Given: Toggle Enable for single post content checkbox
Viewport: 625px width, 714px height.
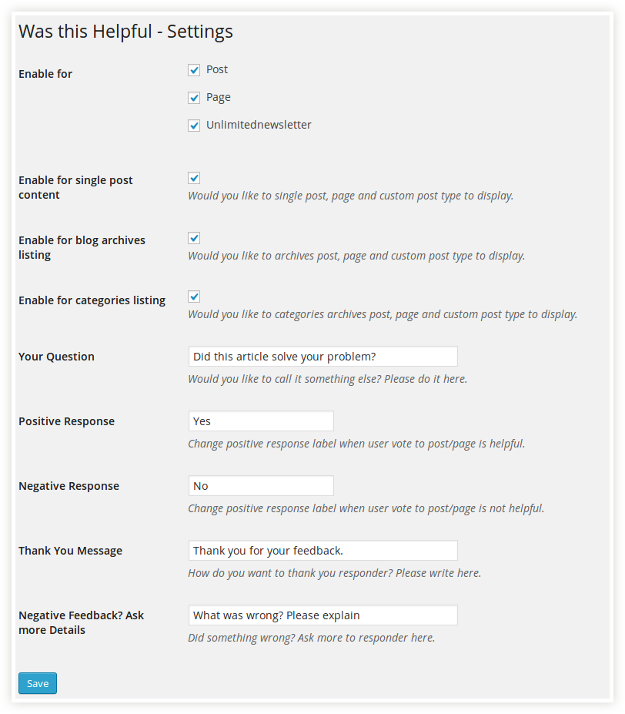Looking at the screenshot, I should tap(194, 178).
